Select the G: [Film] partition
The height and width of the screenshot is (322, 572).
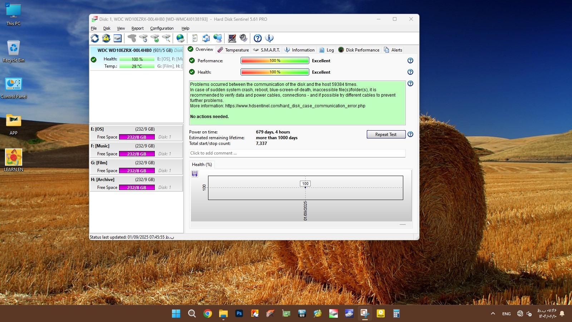coord(136,166)
